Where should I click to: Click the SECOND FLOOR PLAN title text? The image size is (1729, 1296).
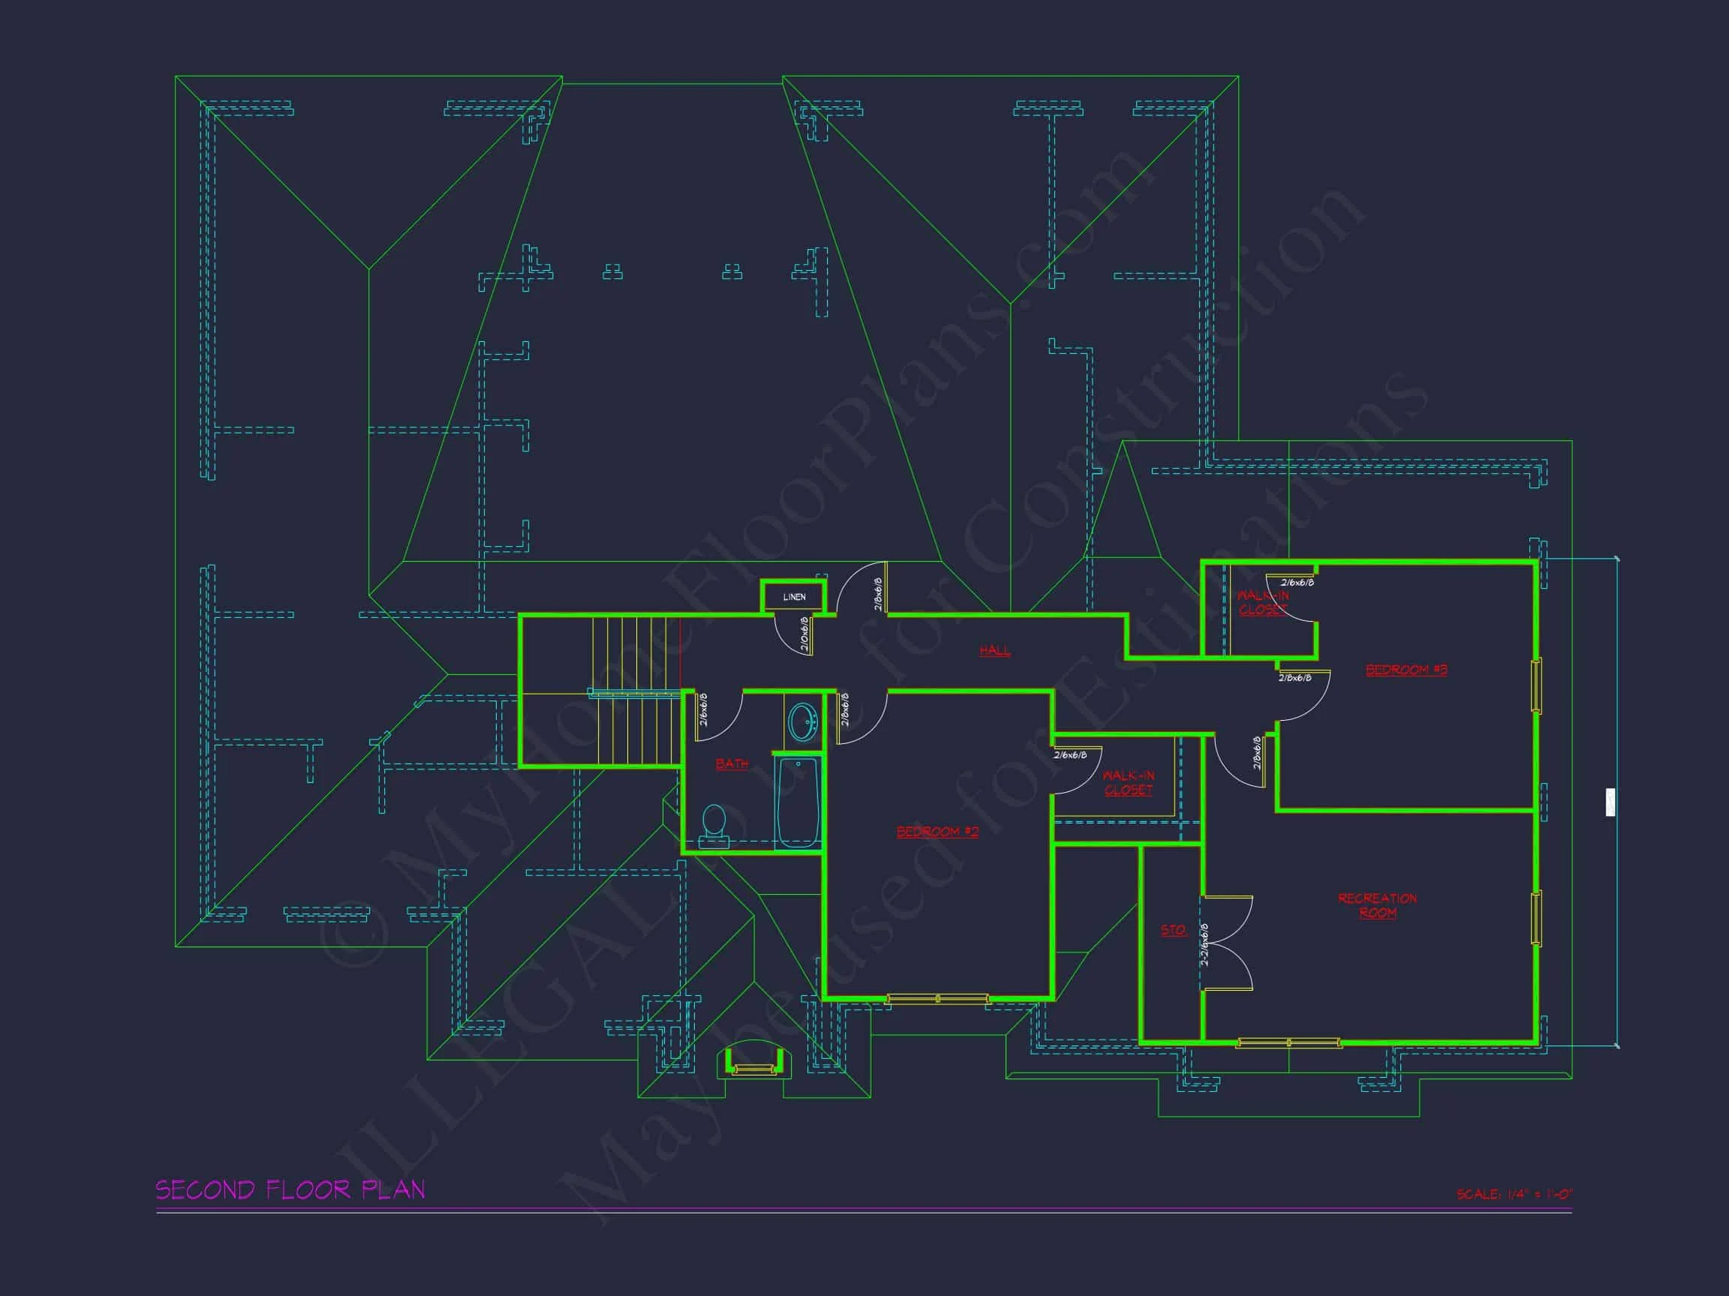(290, 1189)
